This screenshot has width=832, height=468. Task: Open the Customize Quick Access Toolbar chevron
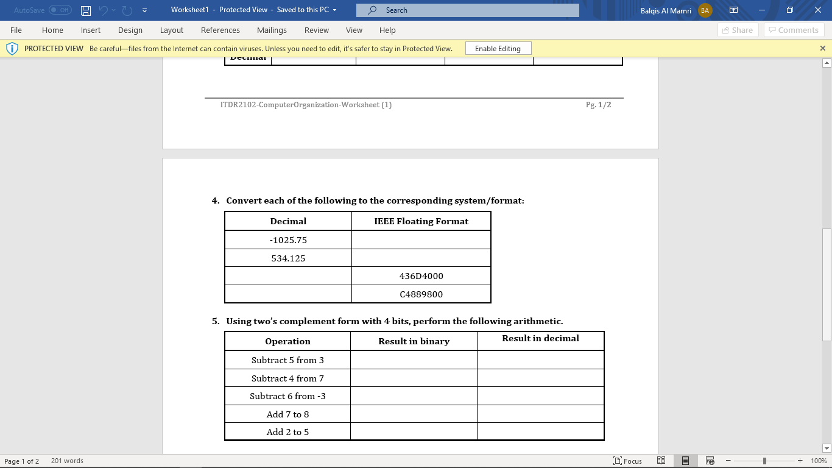(x=144, y=10)
